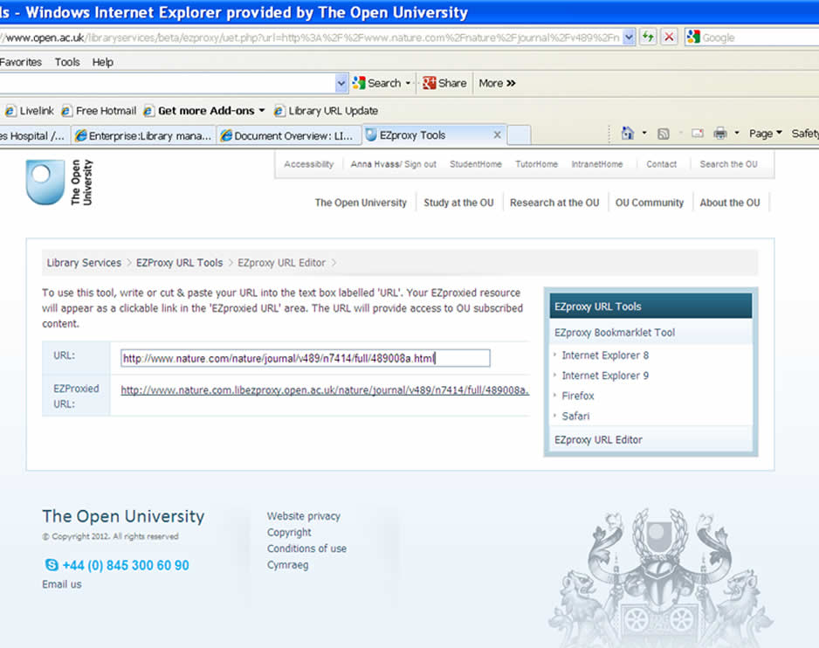
Task: Switch to Cymraeg language
Action: coord(288,565)
